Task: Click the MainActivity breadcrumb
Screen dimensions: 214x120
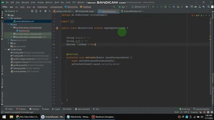Action: pyautogui.click(x=71, y=7)
